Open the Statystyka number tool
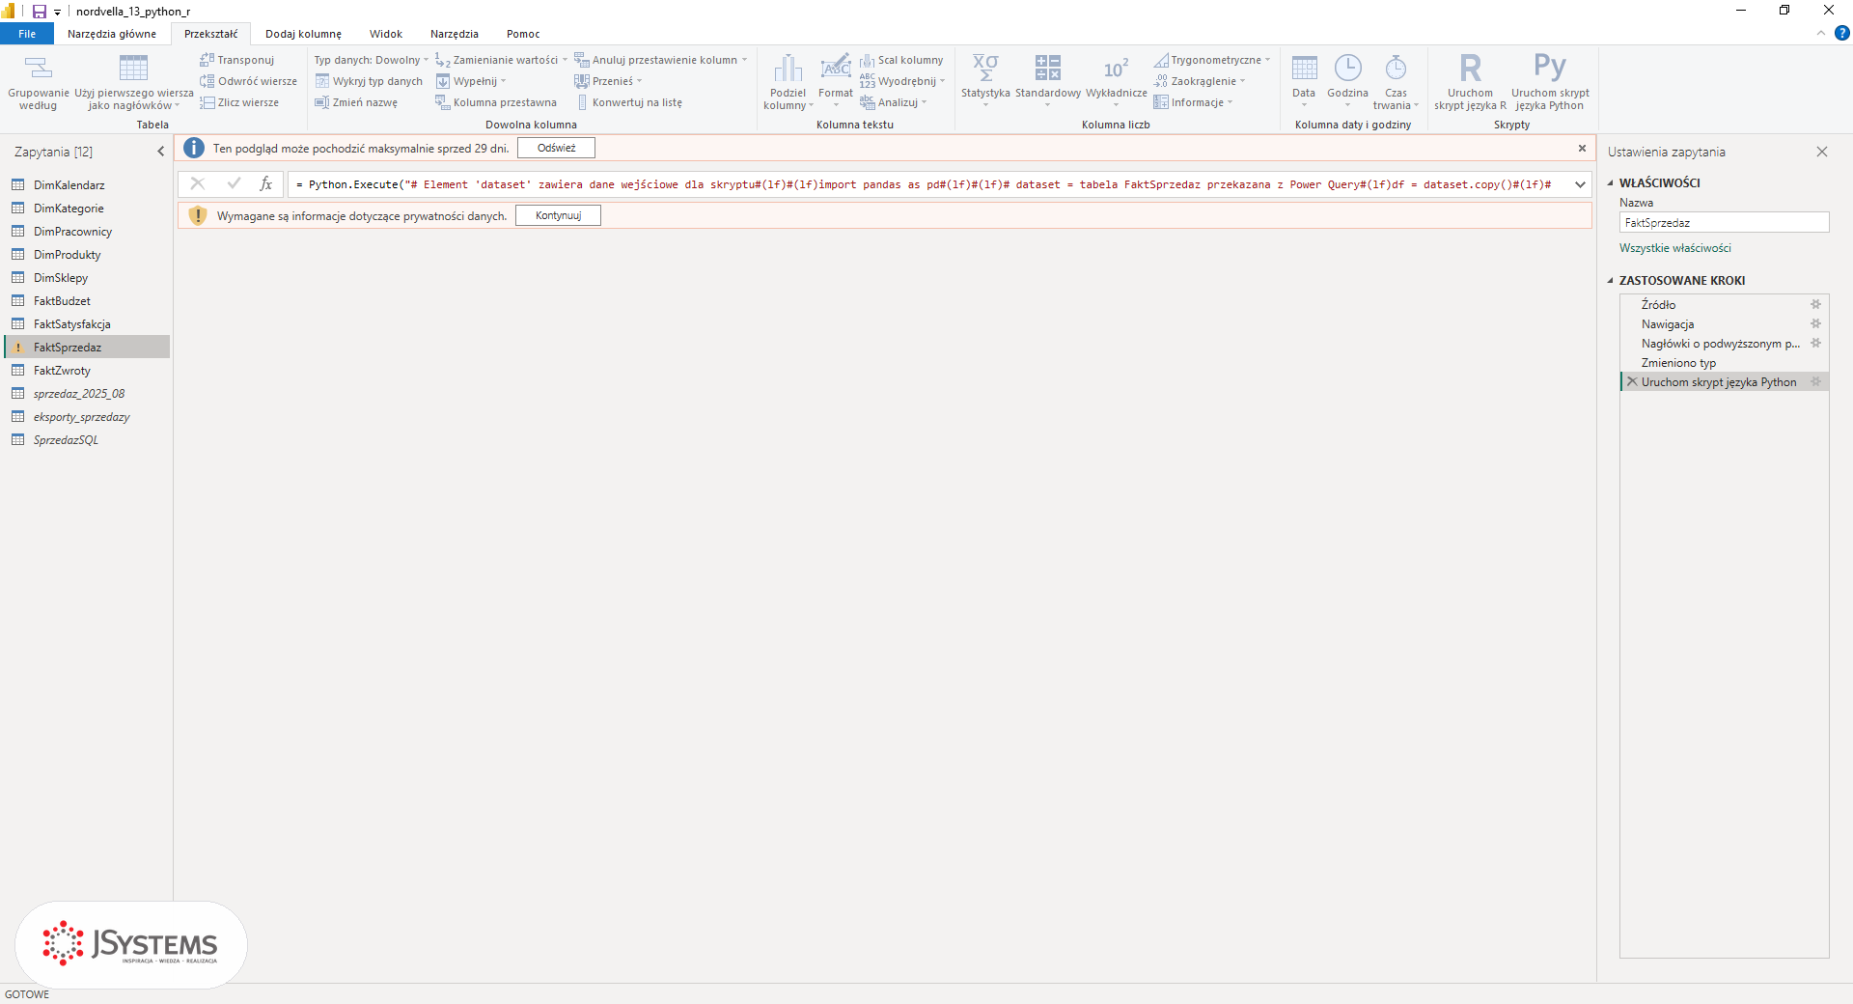The image size is (1853, 1004). tap(985, 81)
